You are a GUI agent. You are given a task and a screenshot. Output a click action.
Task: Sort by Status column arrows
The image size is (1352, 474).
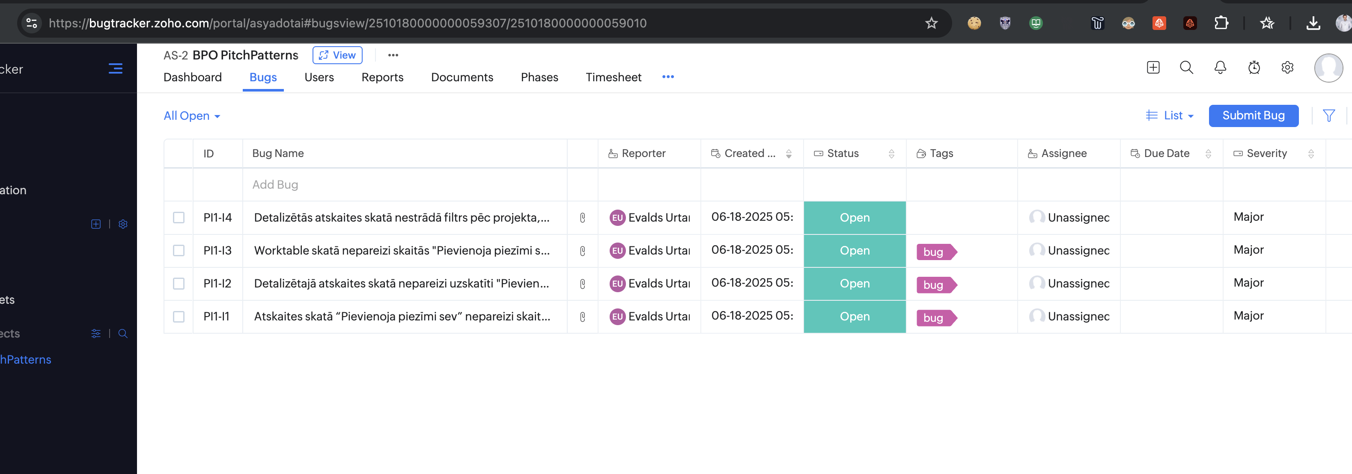891,154
